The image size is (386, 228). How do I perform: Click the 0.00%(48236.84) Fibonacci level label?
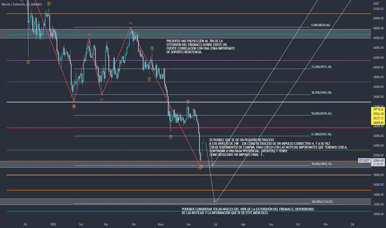coord(321,25)
